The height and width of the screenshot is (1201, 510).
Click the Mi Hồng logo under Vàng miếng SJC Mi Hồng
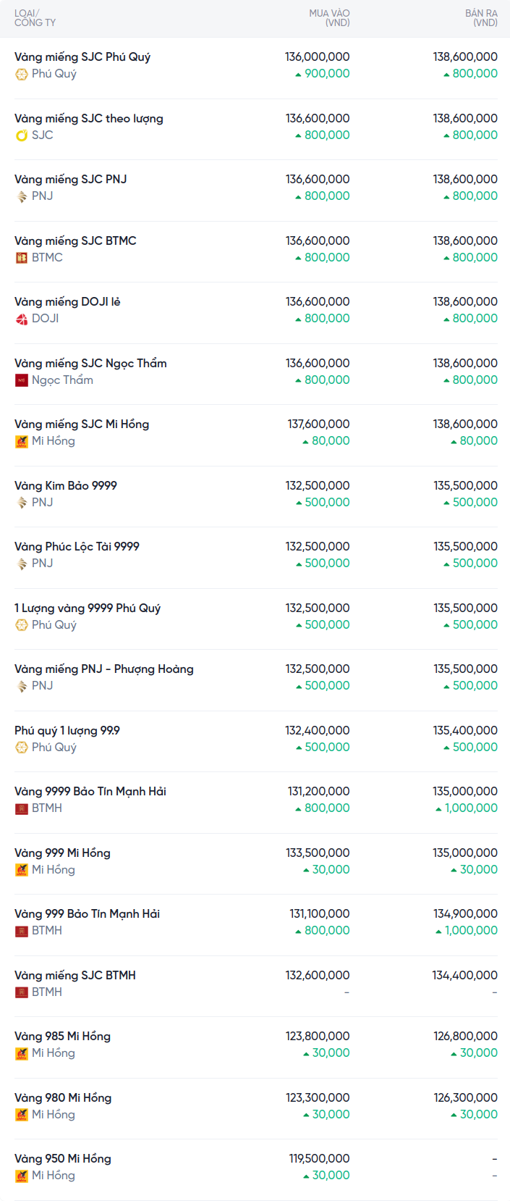tap(22, 441)
